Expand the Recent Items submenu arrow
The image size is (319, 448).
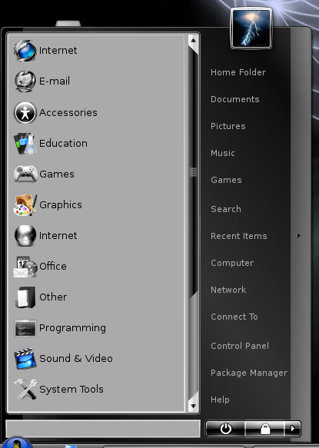point(299,236)
